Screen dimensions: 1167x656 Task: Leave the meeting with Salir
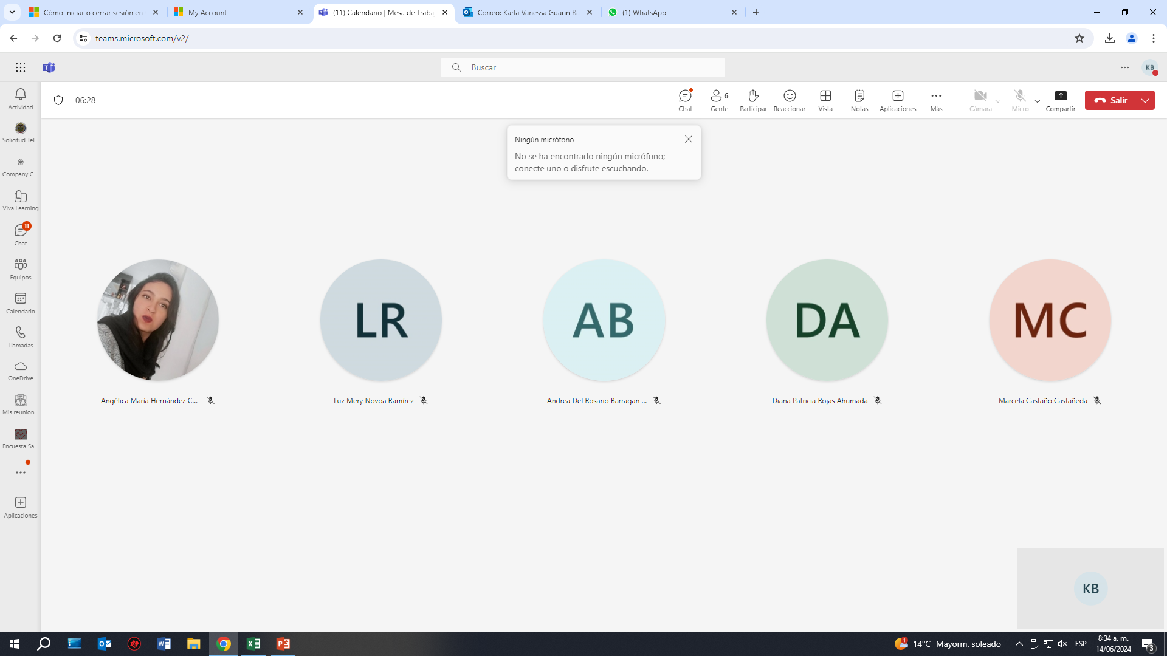click(x=1110, y=100)
